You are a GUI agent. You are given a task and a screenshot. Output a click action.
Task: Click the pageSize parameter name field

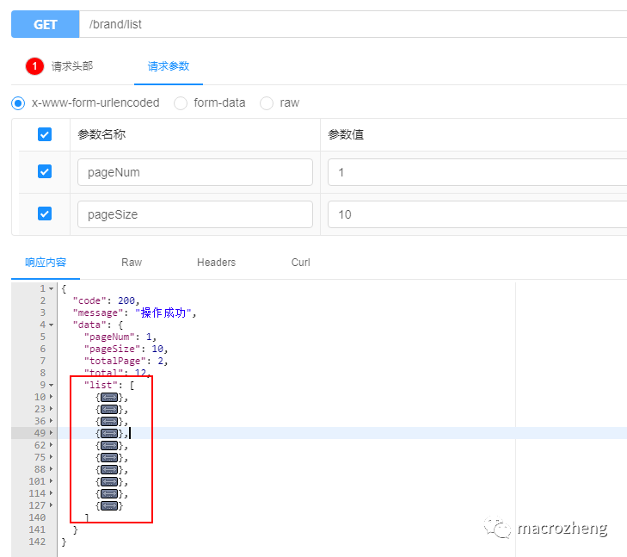(195, 214)
